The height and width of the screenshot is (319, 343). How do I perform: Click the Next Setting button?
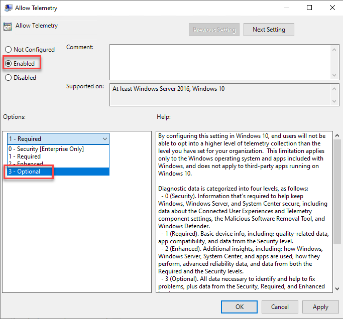(269, 30)
